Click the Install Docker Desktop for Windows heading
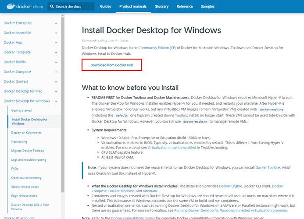This screenshot has width=304, height=219. coord(151,30)
